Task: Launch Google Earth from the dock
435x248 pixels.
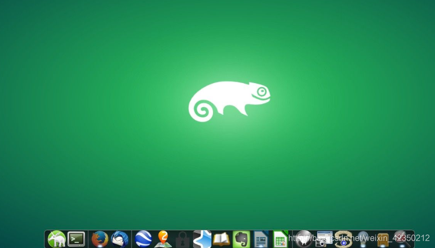Action: pos(144,239)
